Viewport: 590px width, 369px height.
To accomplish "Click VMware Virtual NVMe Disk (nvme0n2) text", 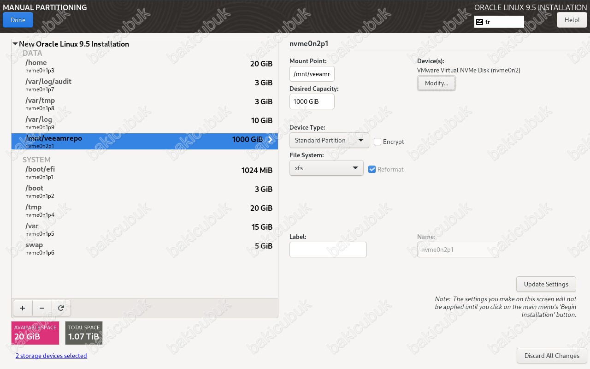I will click(469, 70).
